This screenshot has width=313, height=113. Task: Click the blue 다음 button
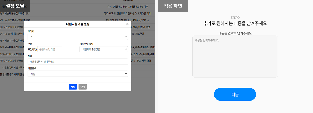pyautogui.click(x=235, y=94)
